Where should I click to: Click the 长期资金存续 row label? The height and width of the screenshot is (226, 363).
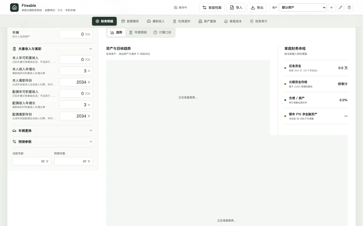coord(298,82)
